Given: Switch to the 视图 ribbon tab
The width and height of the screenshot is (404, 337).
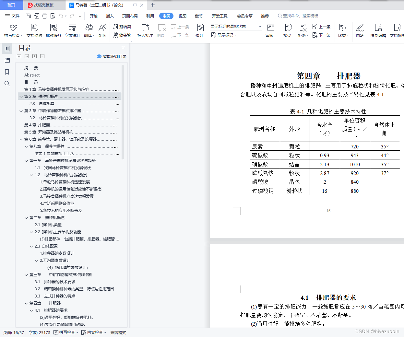Looking at the screenshot, I should pyautogui.click(x=183, y=16).
